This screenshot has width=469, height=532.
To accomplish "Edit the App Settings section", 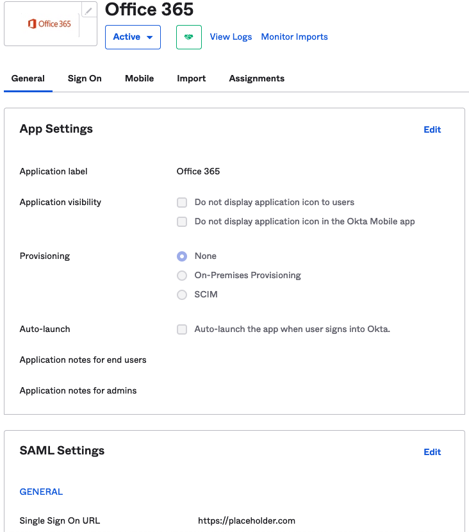I will pyautogui.click(x=432, y=129).
